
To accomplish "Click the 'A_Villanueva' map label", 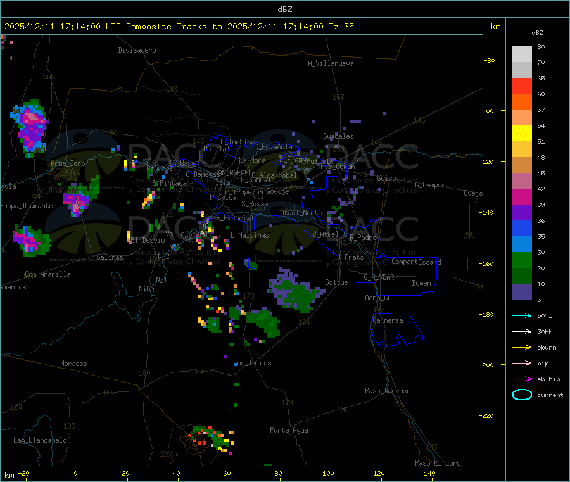I will pos(331,63).
